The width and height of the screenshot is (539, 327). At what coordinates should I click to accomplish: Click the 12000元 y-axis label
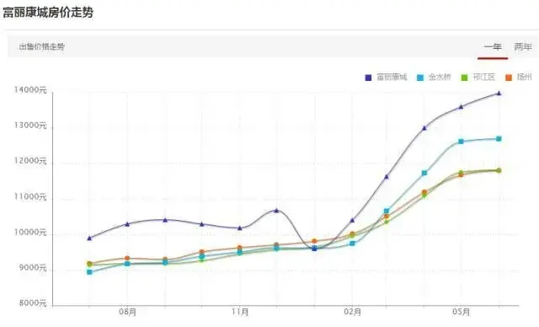[x=30, y=161]
